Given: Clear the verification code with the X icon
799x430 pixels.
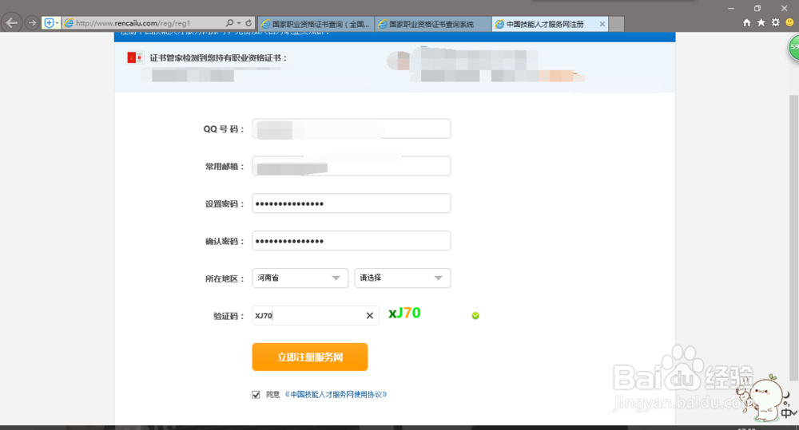Looking at the screenshot, I should pos(370,315).
